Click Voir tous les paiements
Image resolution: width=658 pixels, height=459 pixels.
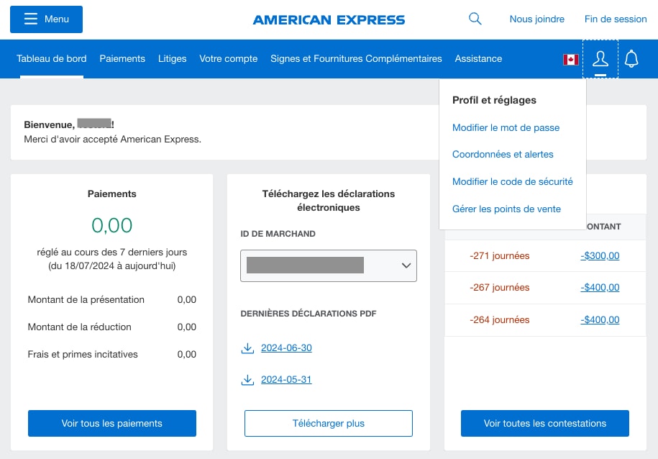click(x=111, y=423)
